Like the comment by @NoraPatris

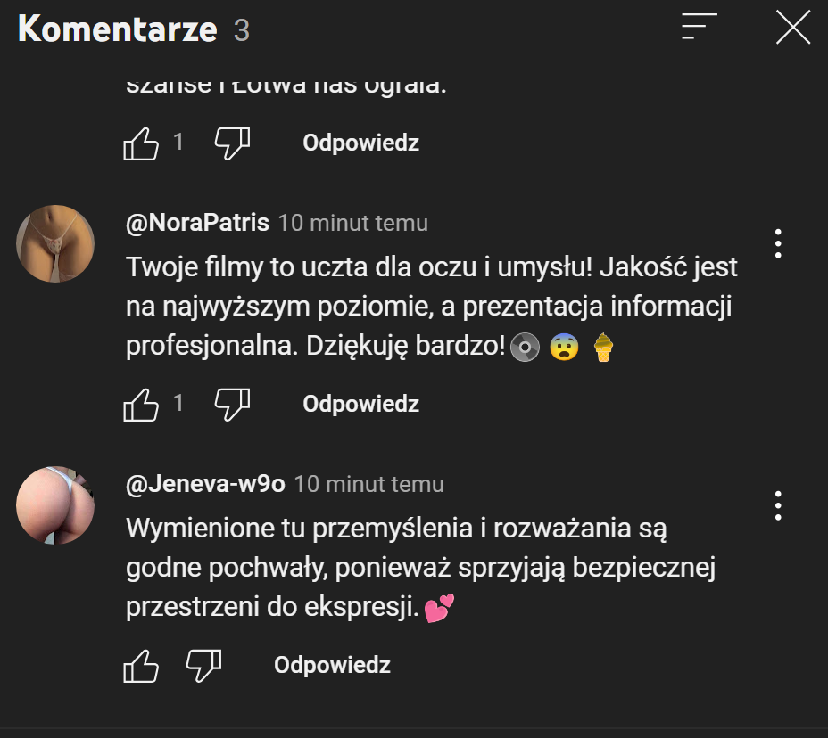point(141,404)
